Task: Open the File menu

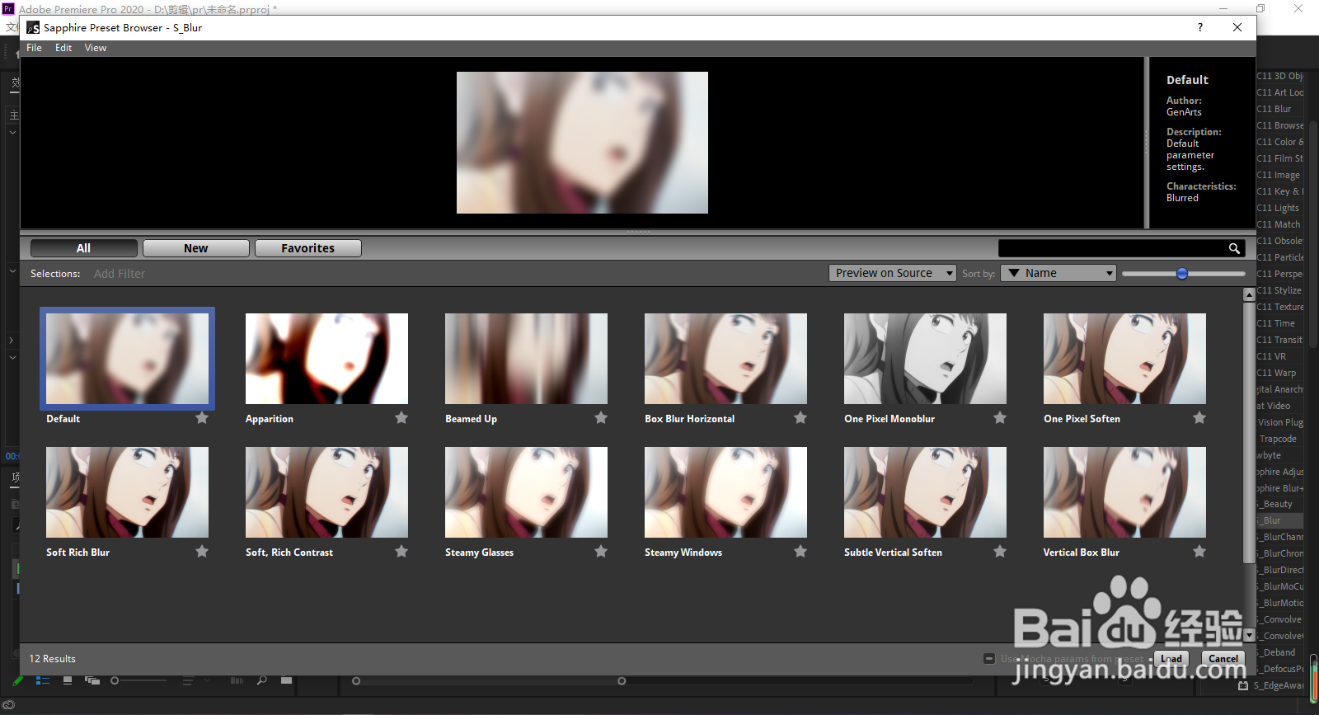Action: [x=34, y=48]
